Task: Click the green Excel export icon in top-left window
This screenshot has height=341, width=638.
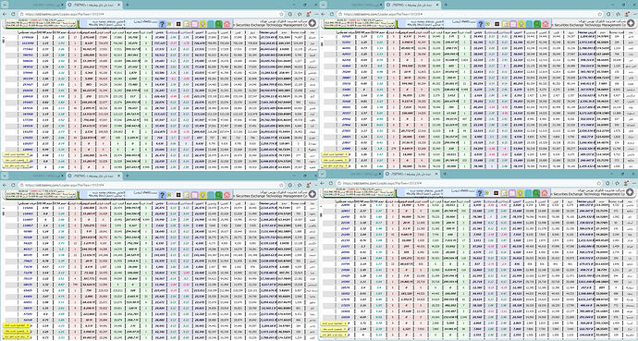Action: [x=169, y=24]
